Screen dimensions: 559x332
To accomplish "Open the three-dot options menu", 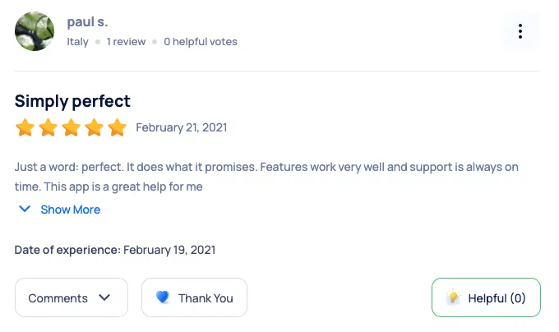I will [520, 31].
